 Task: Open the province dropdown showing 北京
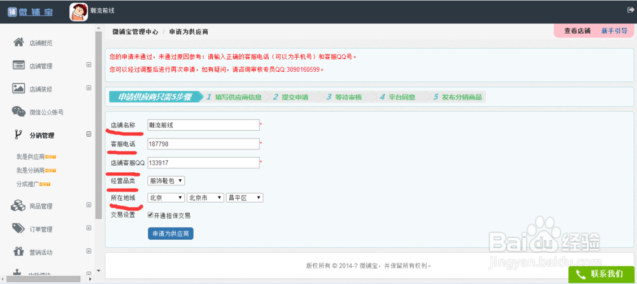tap(166, 198)
